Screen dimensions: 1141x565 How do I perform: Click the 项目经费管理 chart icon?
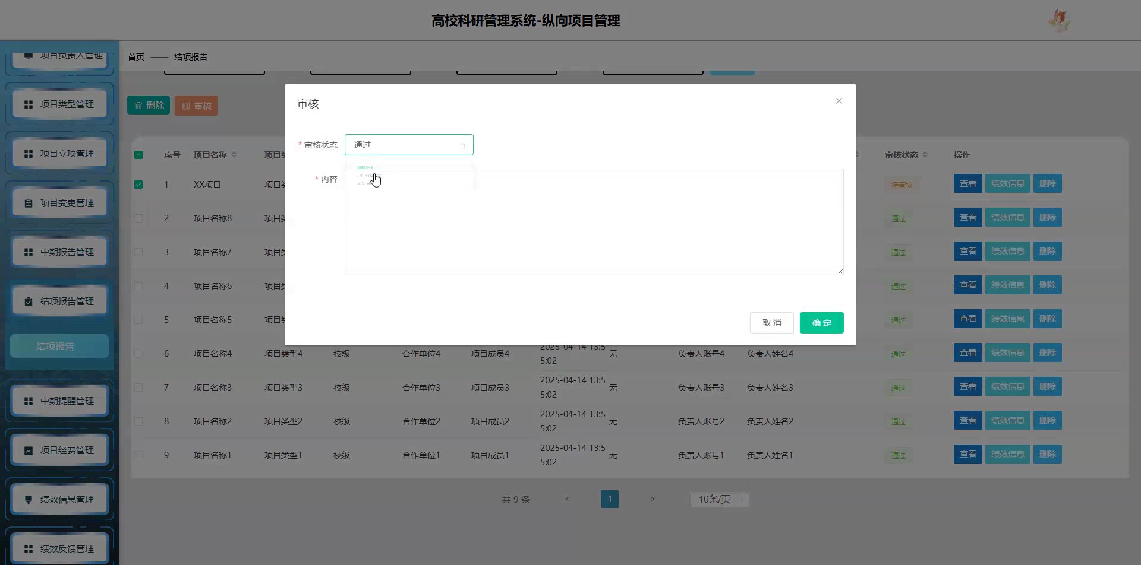[x=28, y=450]
